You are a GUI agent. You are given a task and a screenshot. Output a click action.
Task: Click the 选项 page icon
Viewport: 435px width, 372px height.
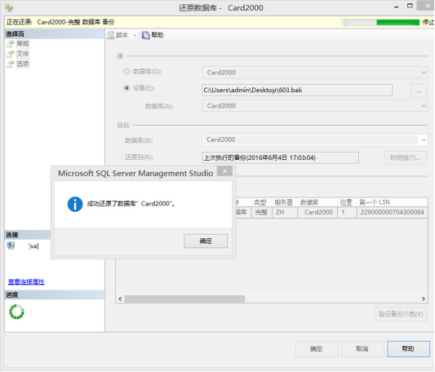tap(11, 64)
